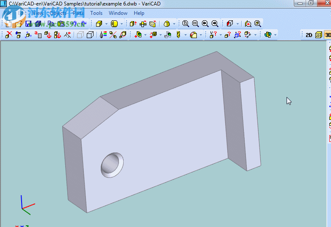Click the delete solid red X icon

8,35
